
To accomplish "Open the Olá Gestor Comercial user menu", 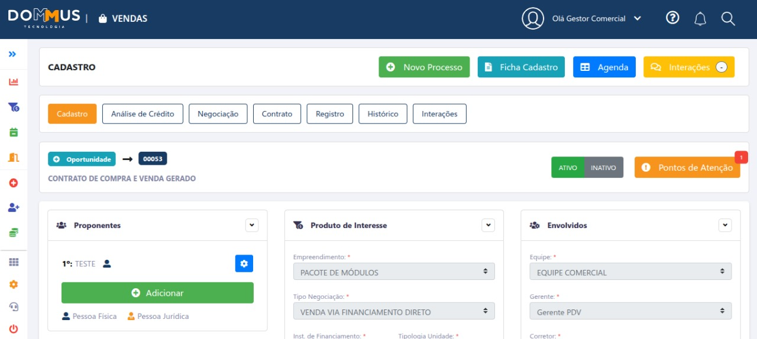I will tap(596, 18).
